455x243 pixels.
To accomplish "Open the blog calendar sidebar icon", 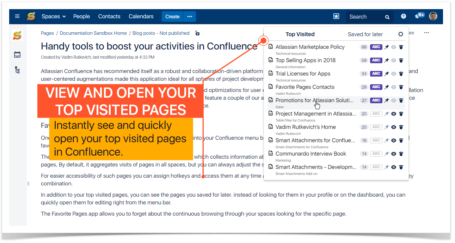I will coord(17,54).
